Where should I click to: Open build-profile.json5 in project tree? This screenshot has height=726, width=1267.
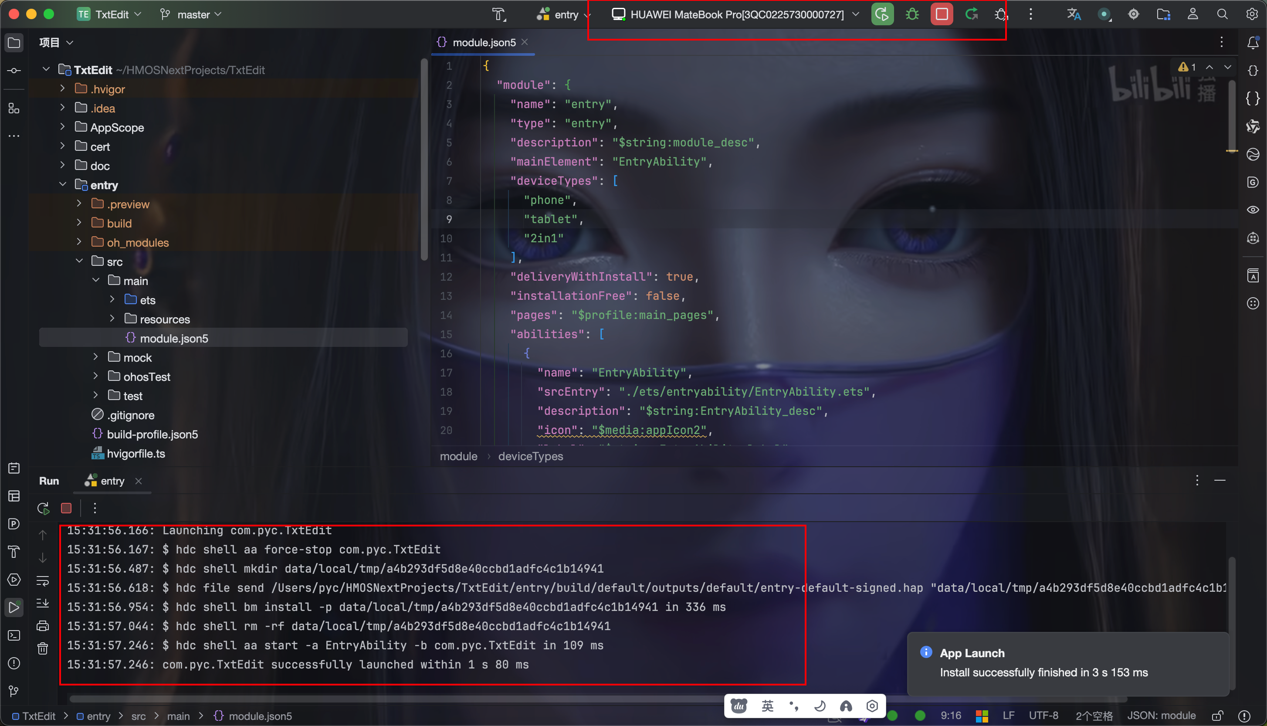(152, 434)
